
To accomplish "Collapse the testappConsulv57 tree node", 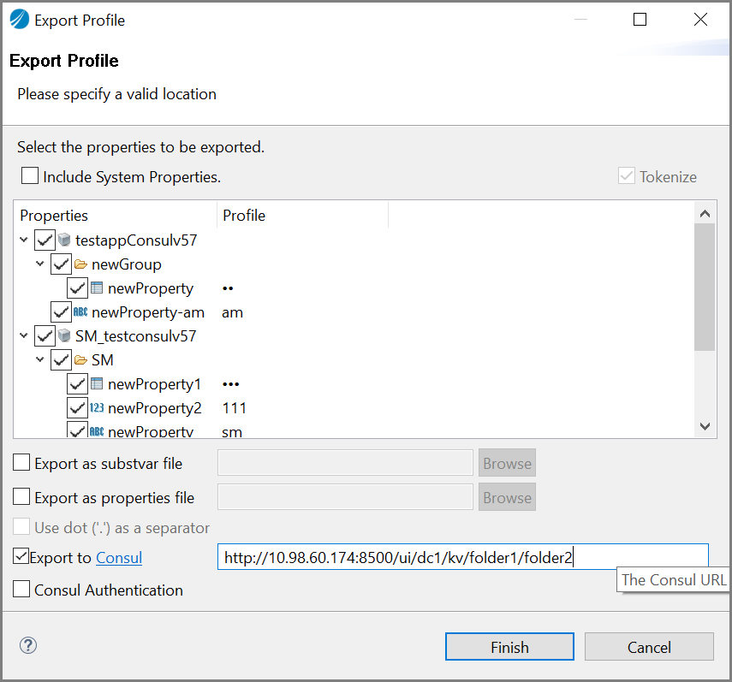I will point(23,240).
